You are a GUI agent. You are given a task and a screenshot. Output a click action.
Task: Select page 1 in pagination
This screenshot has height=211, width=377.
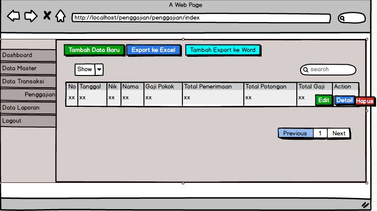(x=320, y=133)
